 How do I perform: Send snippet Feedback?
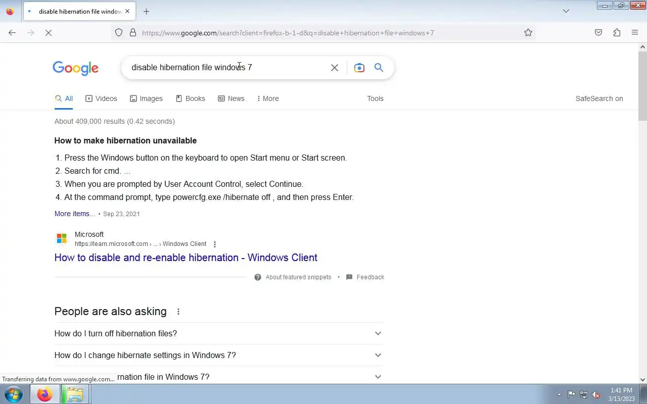click(x=365, y=277)
